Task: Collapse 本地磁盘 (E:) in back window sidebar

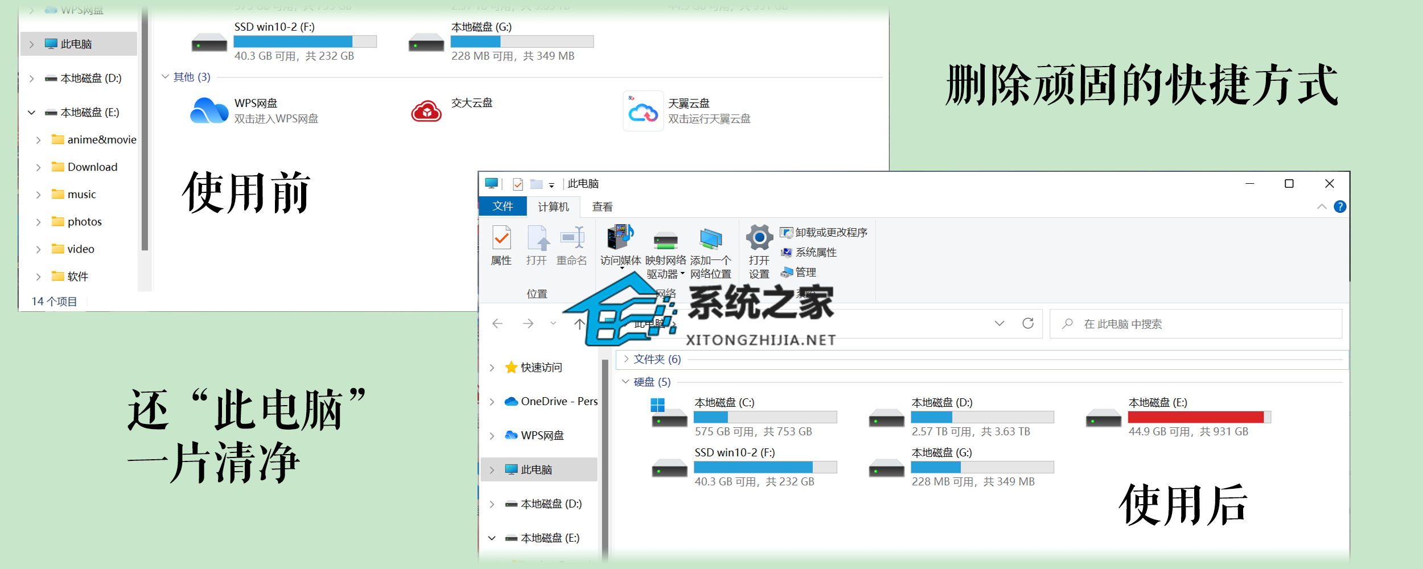Action: tap(32, 113)
